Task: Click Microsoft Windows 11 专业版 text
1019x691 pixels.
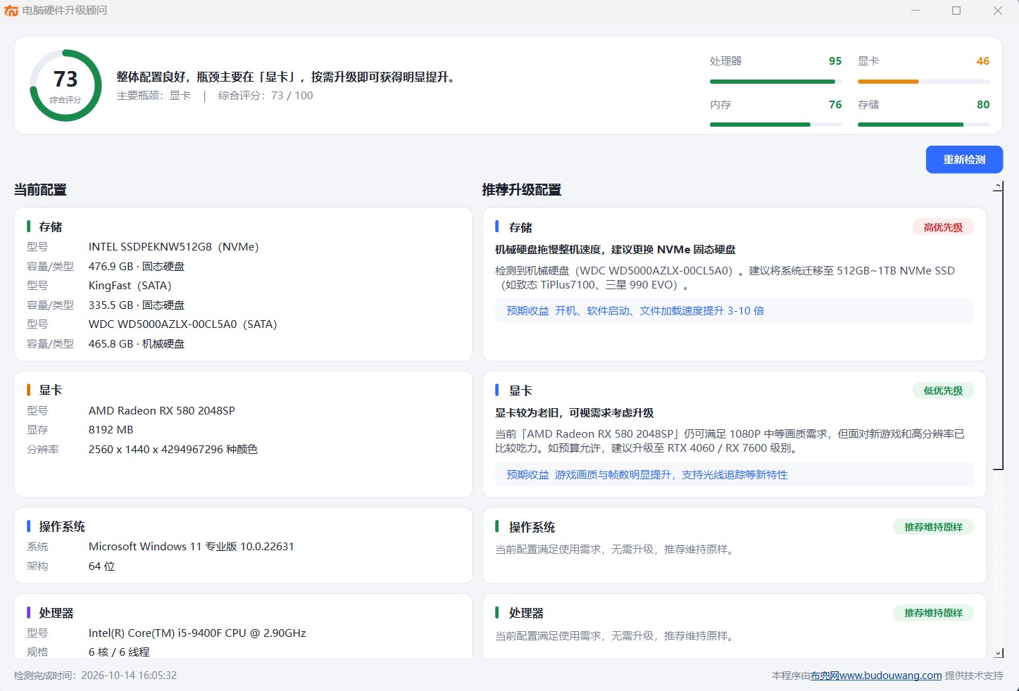Action: pos(192,547)
